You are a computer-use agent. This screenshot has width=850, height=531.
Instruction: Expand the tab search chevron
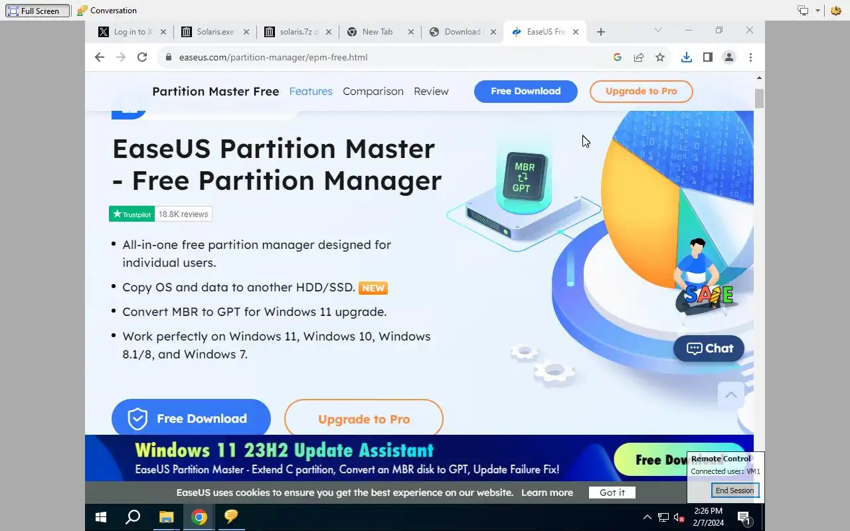point(657,30)
